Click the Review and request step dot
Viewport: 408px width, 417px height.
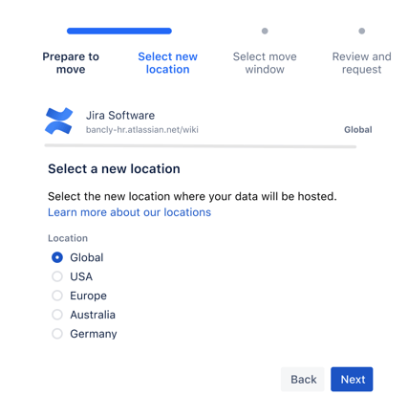[x=361, y=31]
